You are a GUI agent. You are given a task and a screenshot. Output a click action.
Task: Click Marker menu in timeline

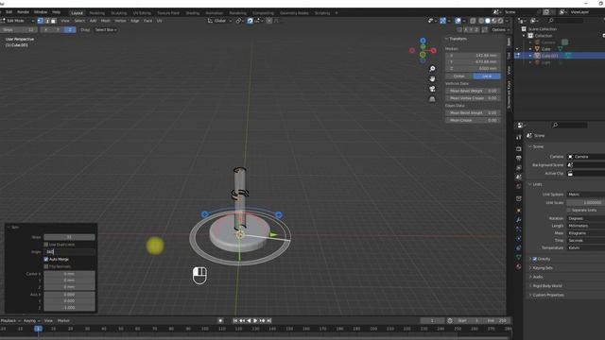[63, 321]
